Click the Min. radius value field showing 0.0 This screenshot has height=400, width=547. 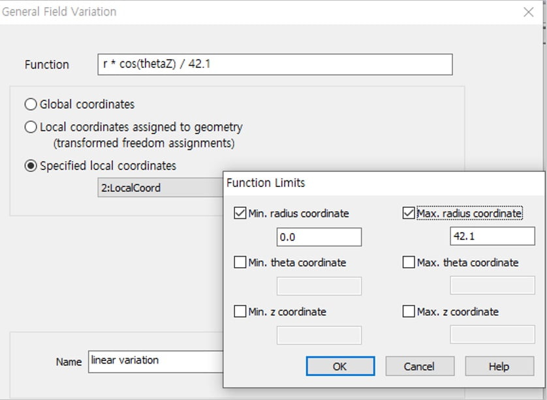click(319, 237)
